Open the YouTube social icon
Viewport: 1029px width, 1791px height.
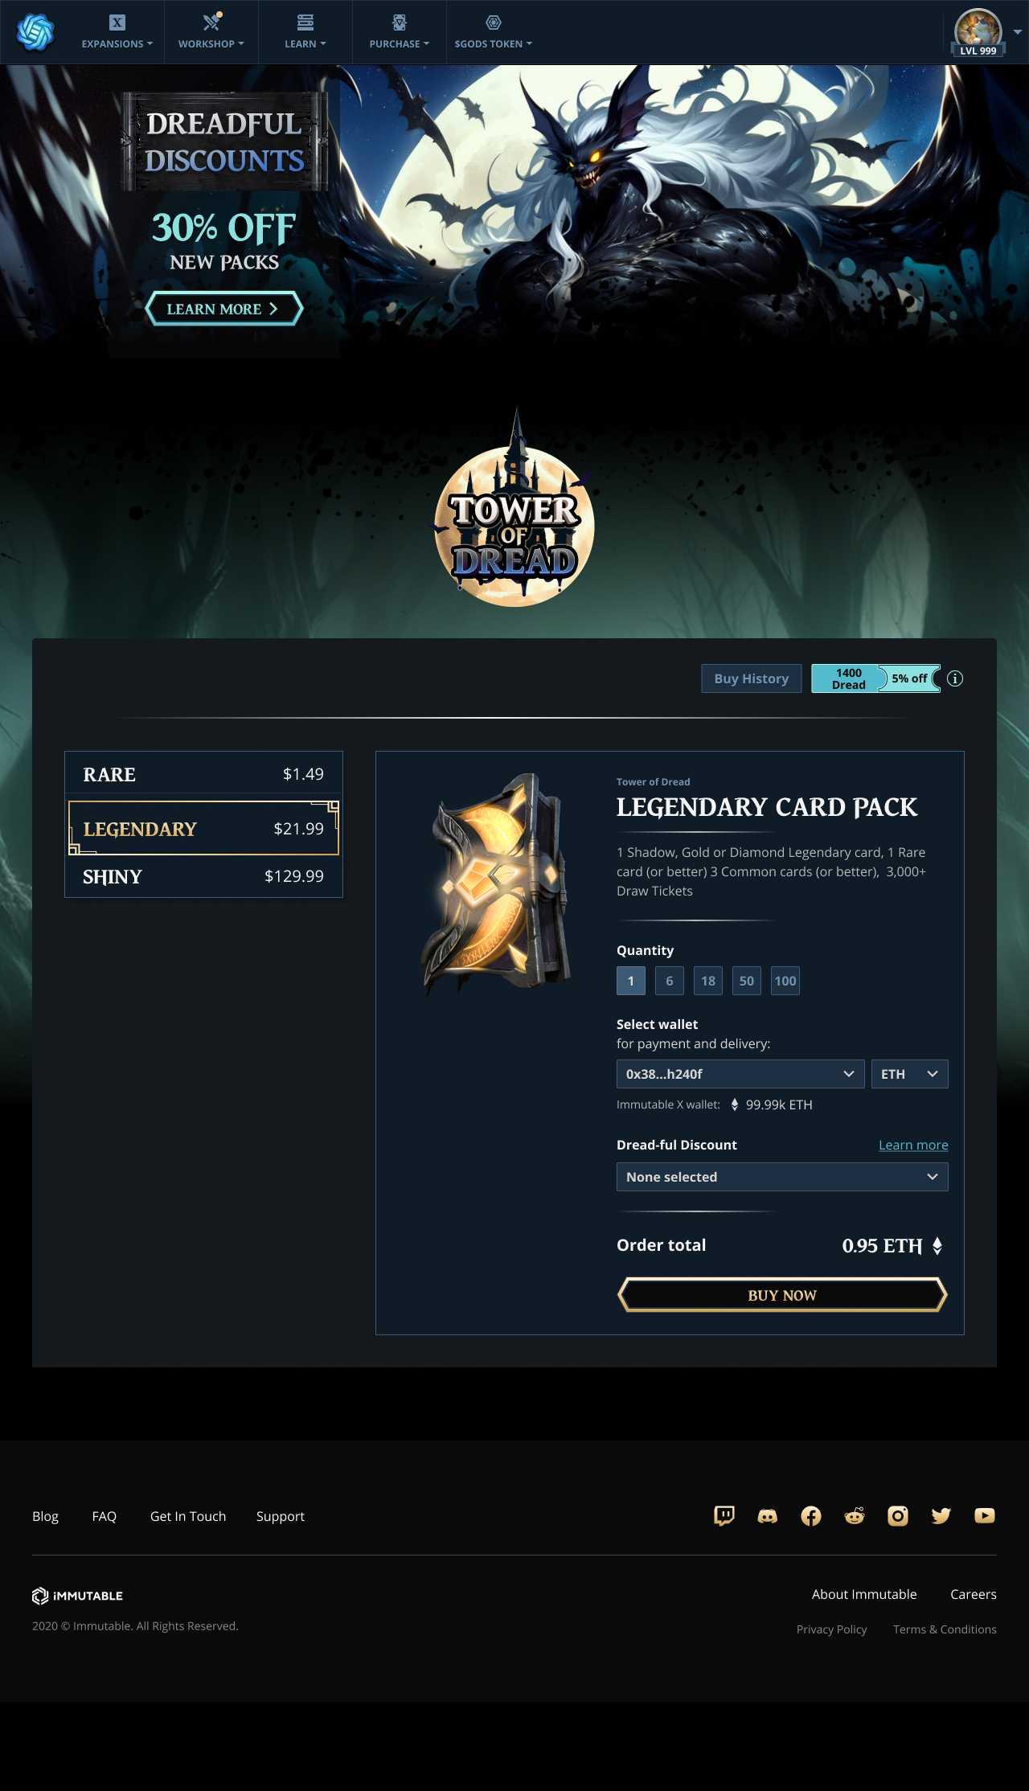pyautogui.click(x=985, y=1516)
